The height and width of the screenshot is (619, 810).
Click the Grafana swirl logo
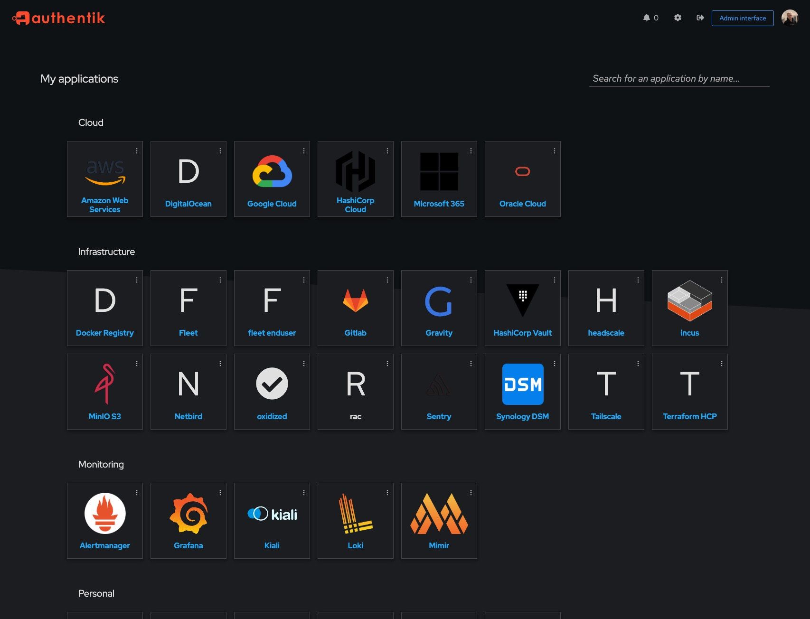pyautogui.click(x=188, y=513)
